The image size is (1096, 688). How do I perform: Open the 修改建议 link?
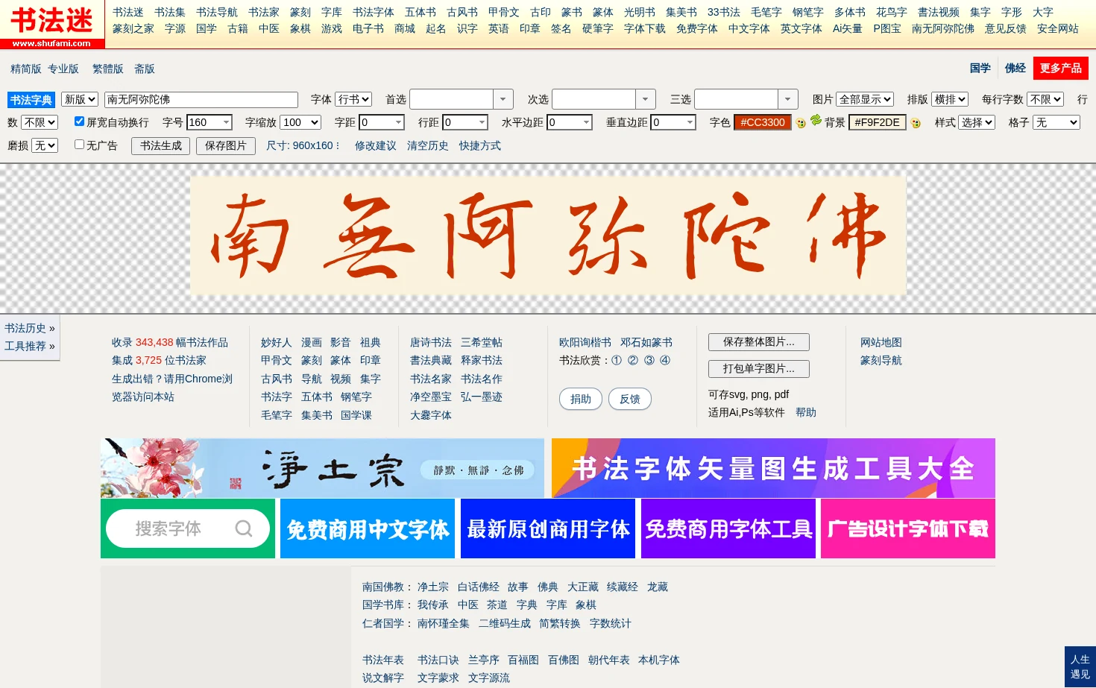(x=376, y=145)
